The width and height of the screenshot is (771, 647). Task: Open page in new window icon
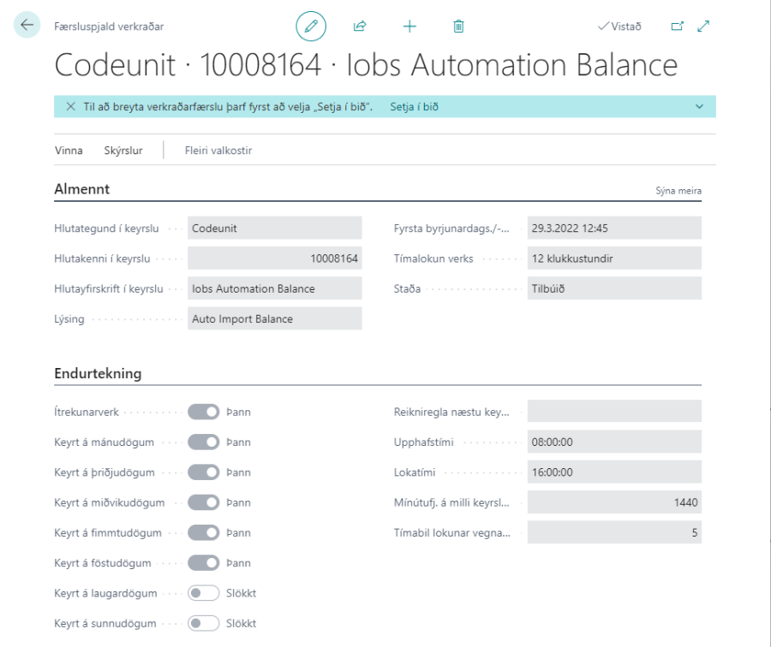[x=677, y=27]
